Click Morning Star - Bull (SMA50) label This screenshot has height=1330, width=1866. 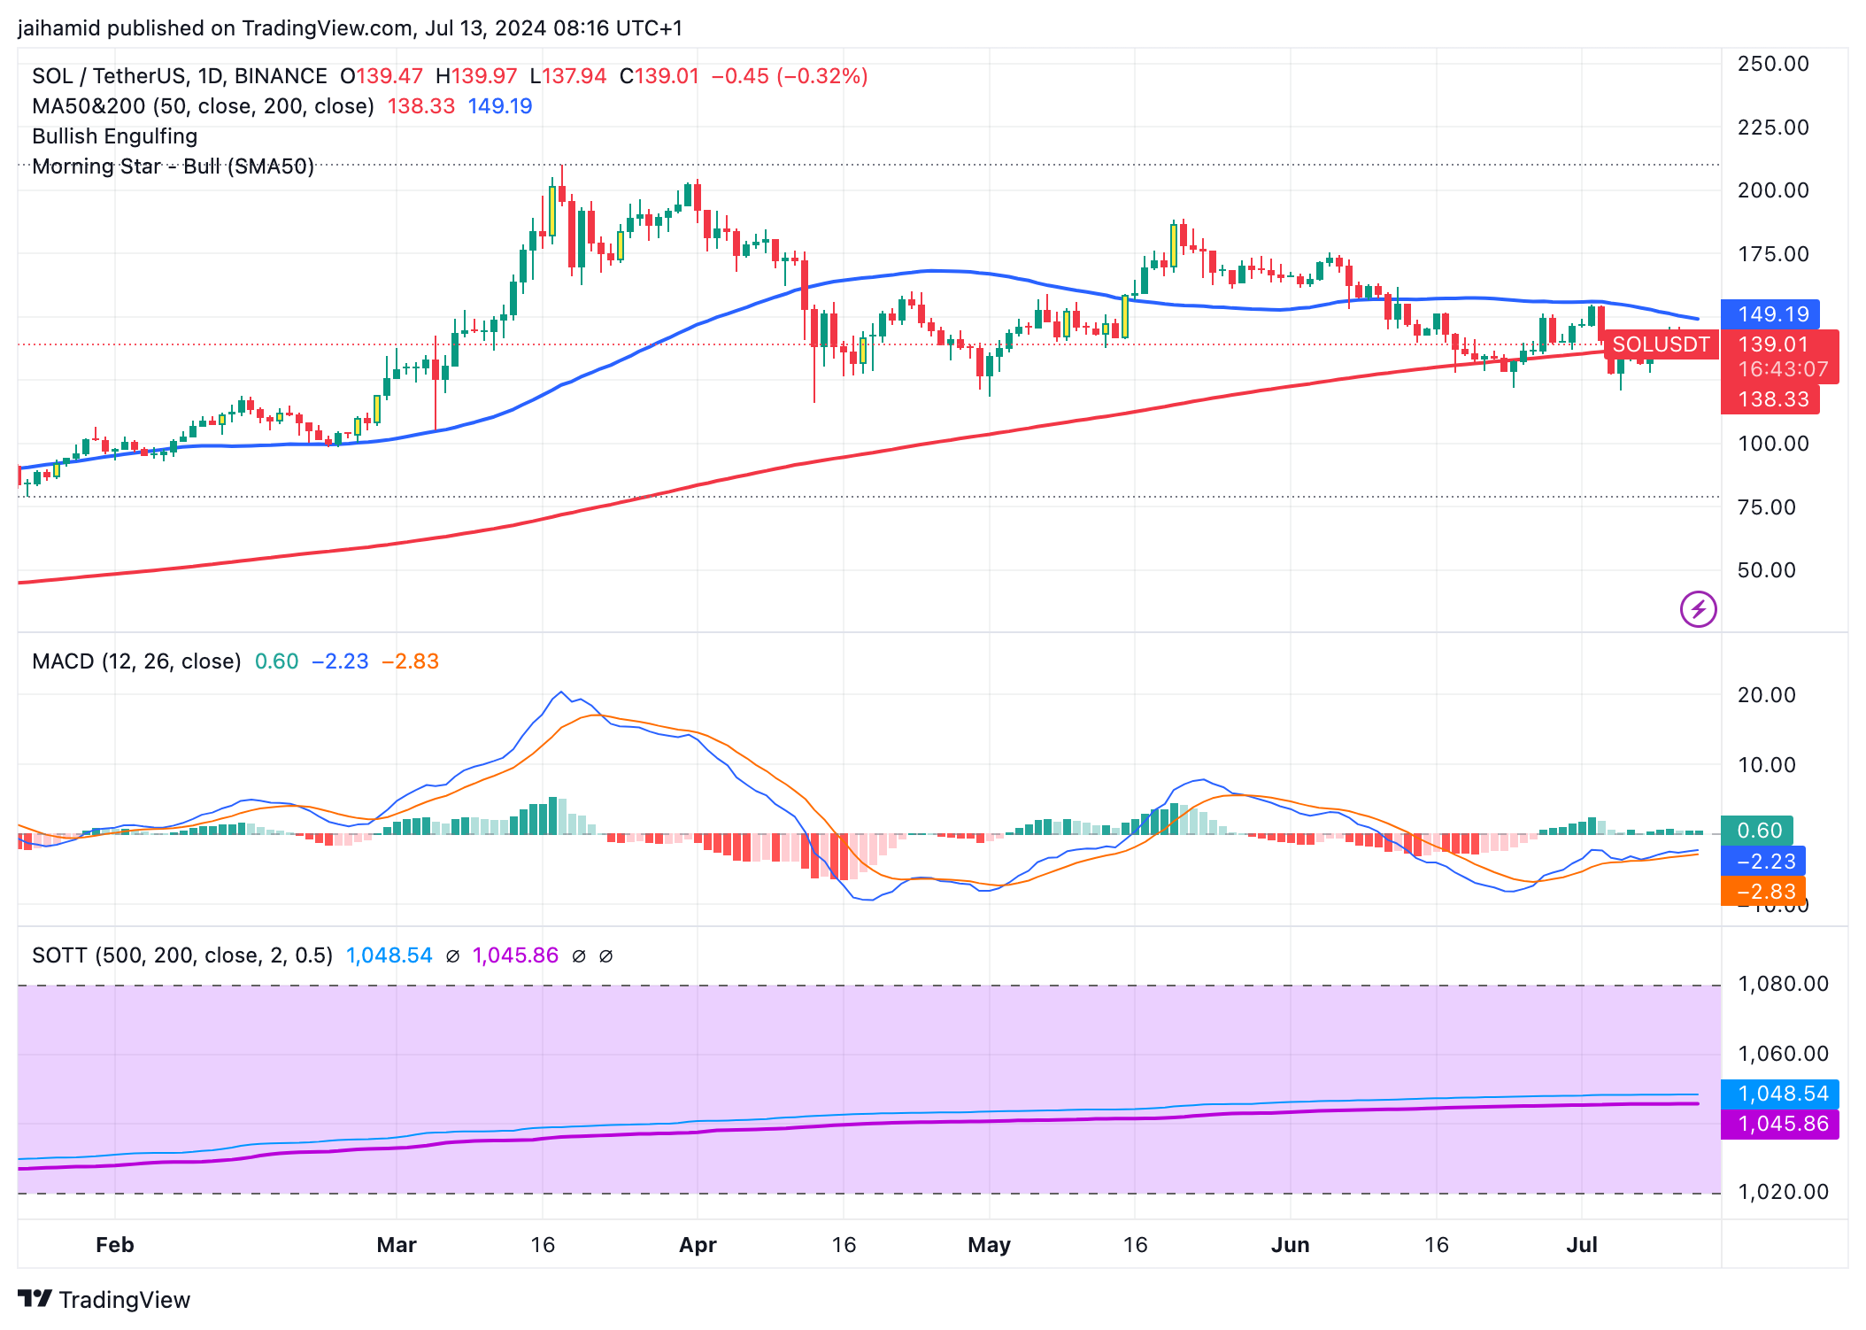point(173,166)
